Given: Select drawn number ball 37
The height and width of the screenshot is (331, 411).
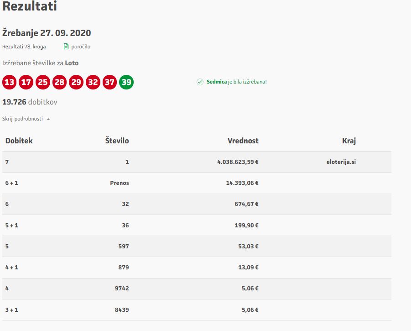Looking at the screenshot, I should [109, 82].
